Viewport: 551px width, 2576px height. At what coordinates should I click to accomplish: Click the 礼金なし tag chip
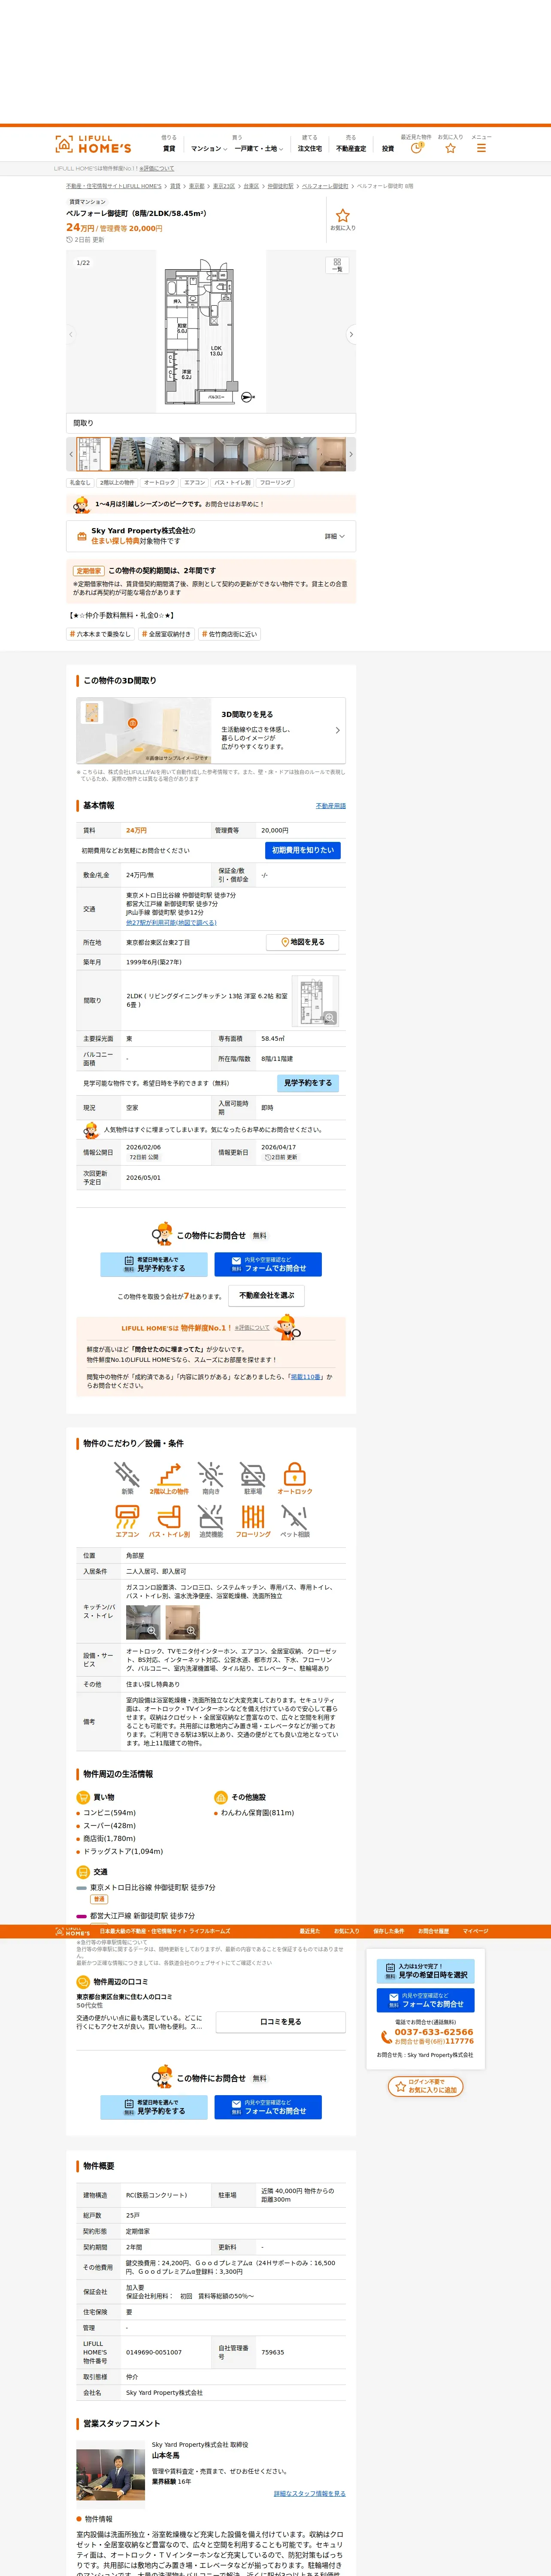80,483
